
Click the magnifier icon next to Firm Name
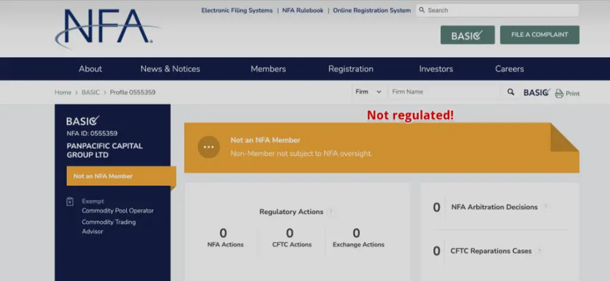[511, 92]
